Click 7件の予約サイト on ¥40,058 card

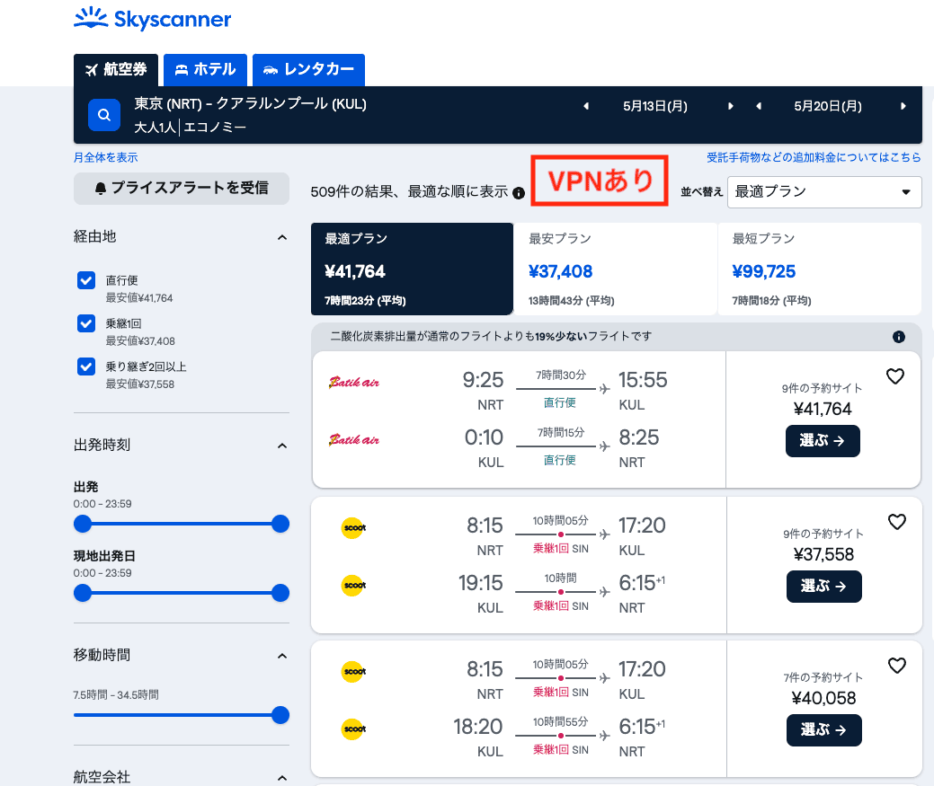point(823,677)
